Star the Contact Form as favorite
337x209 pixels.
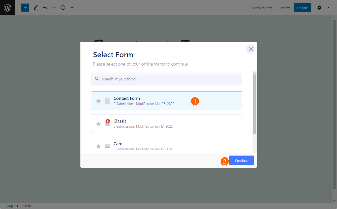(99, 101)
